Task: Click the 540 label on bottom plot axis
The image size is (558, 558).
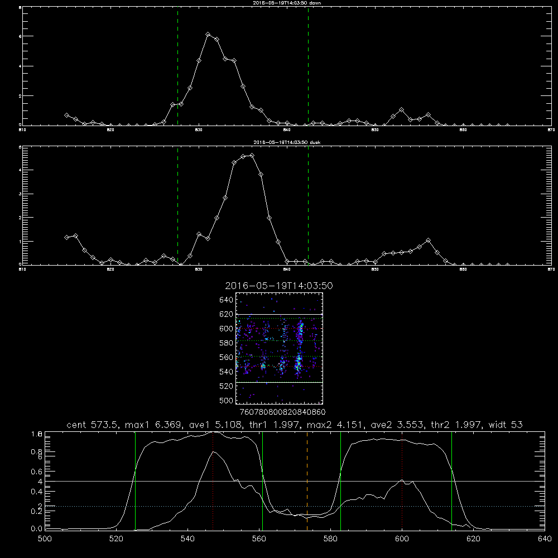Action: (187, 539)
